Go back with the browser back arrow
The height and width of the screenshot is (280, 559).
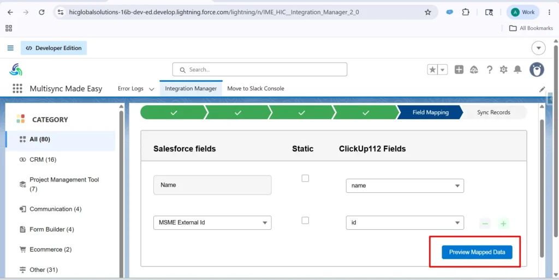10,12
